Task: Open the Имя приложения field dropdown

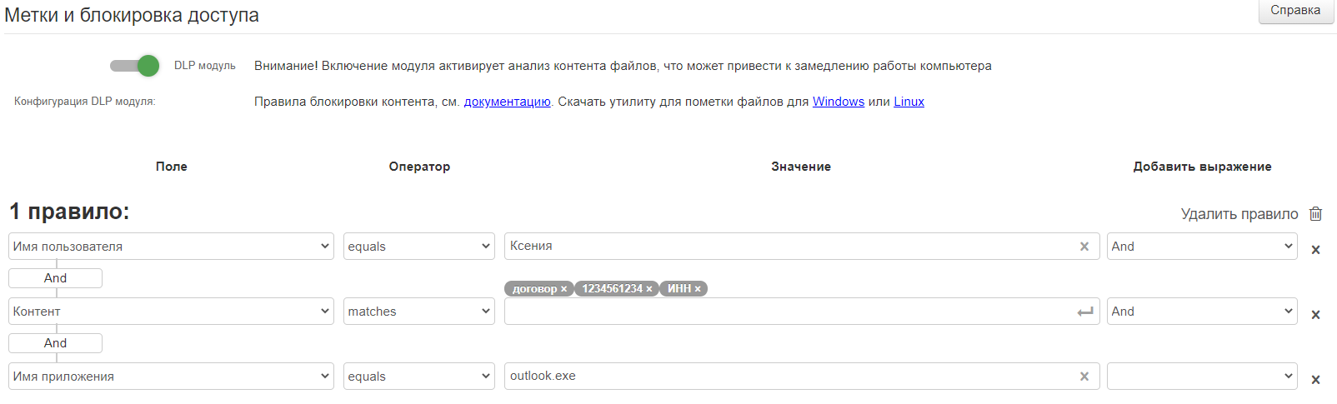Action: tap(171, 377)
